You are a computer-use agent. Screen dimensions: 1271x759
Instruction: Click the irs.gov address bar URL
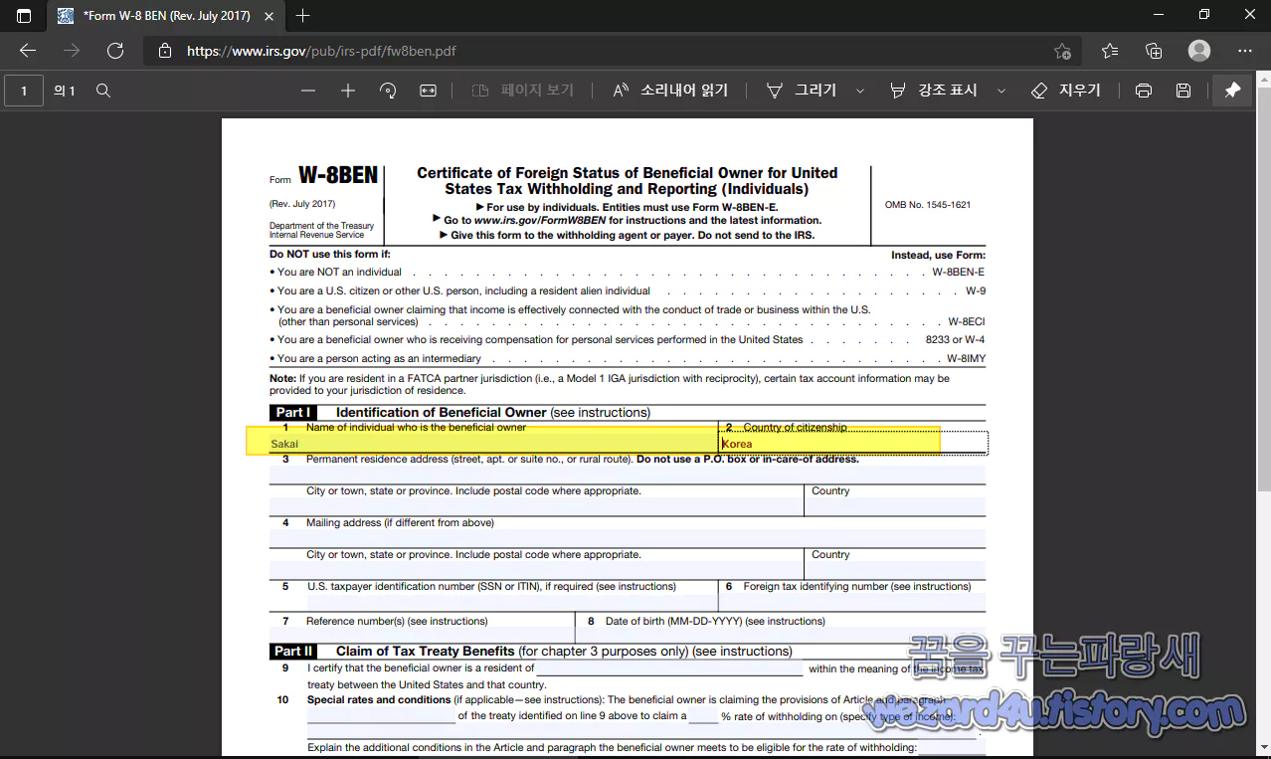pos(321,51)
